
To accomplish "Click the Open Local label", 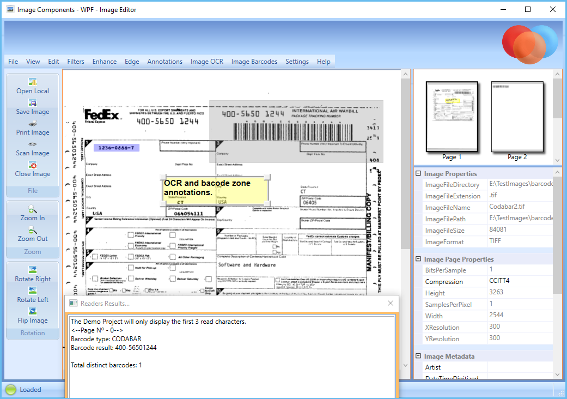I will (33, 91).
